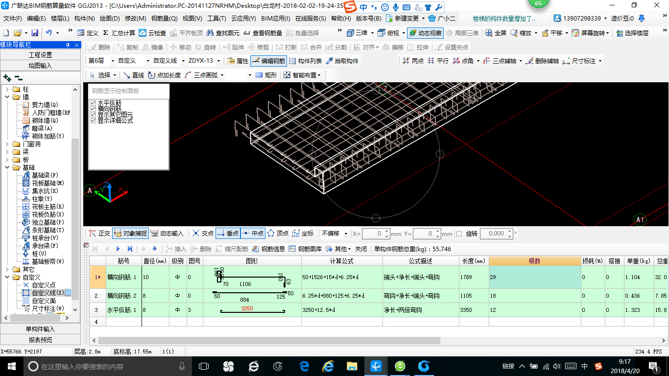Open the 文件(F) menu
This screenshot has height=376, width=669.
13,19
